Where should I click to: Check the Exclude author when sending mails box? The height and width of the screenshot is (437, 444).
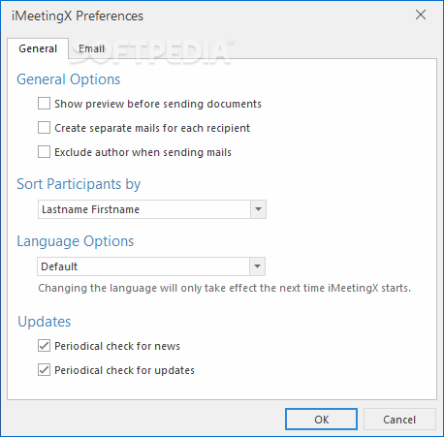[44, 152]
